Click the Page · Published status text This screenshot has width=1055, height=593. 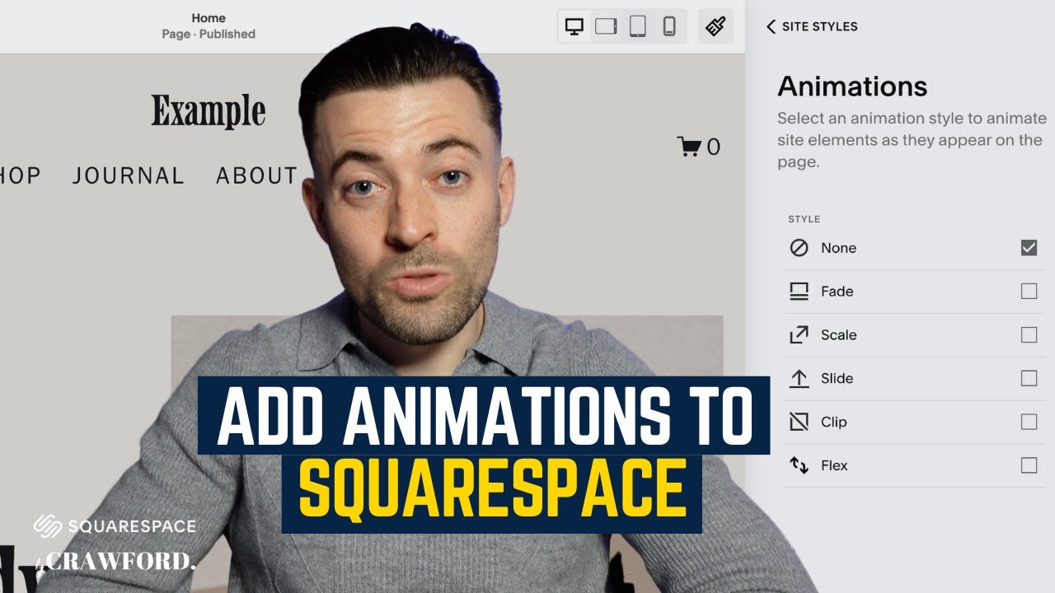click(x=209, y=34)
